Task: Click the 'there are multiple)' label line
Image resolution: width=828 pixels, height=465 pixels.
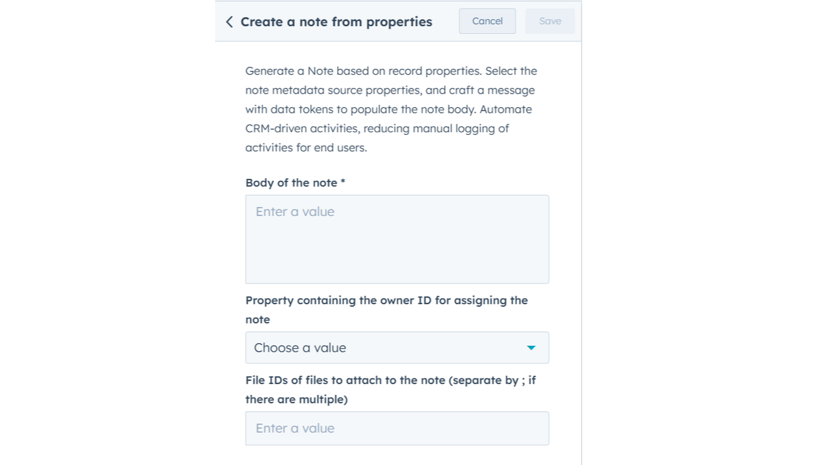Action: point(296,399)
